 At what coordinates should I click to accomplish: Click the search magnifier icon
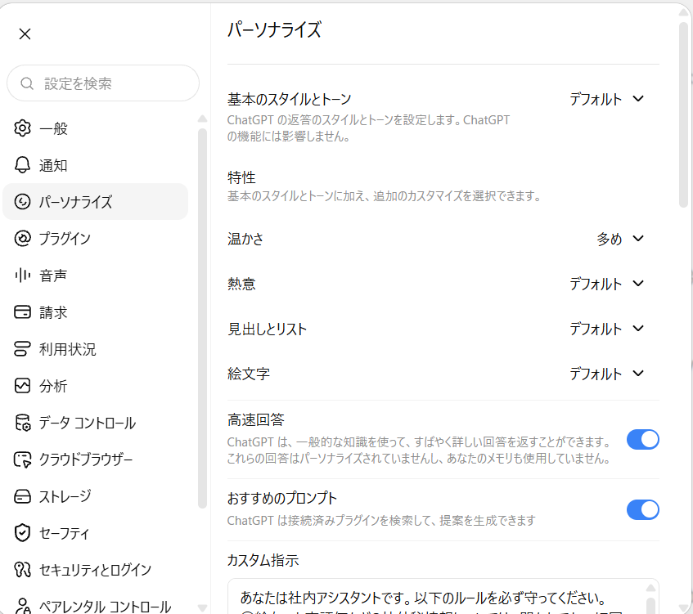click(27, 83)
